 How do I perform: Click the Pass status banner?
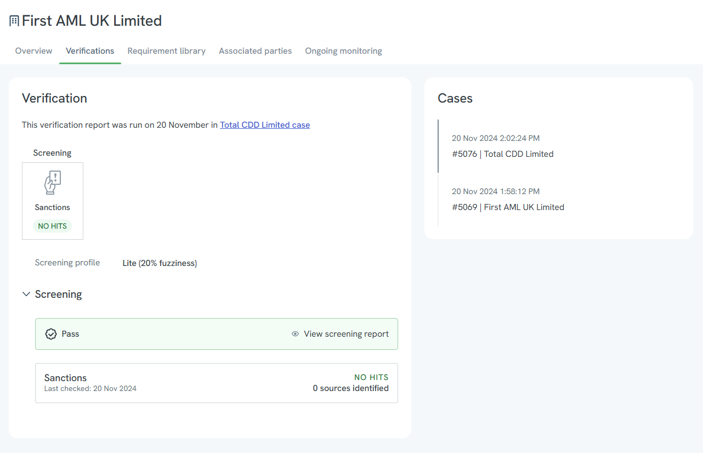click(x=217, y=334)
